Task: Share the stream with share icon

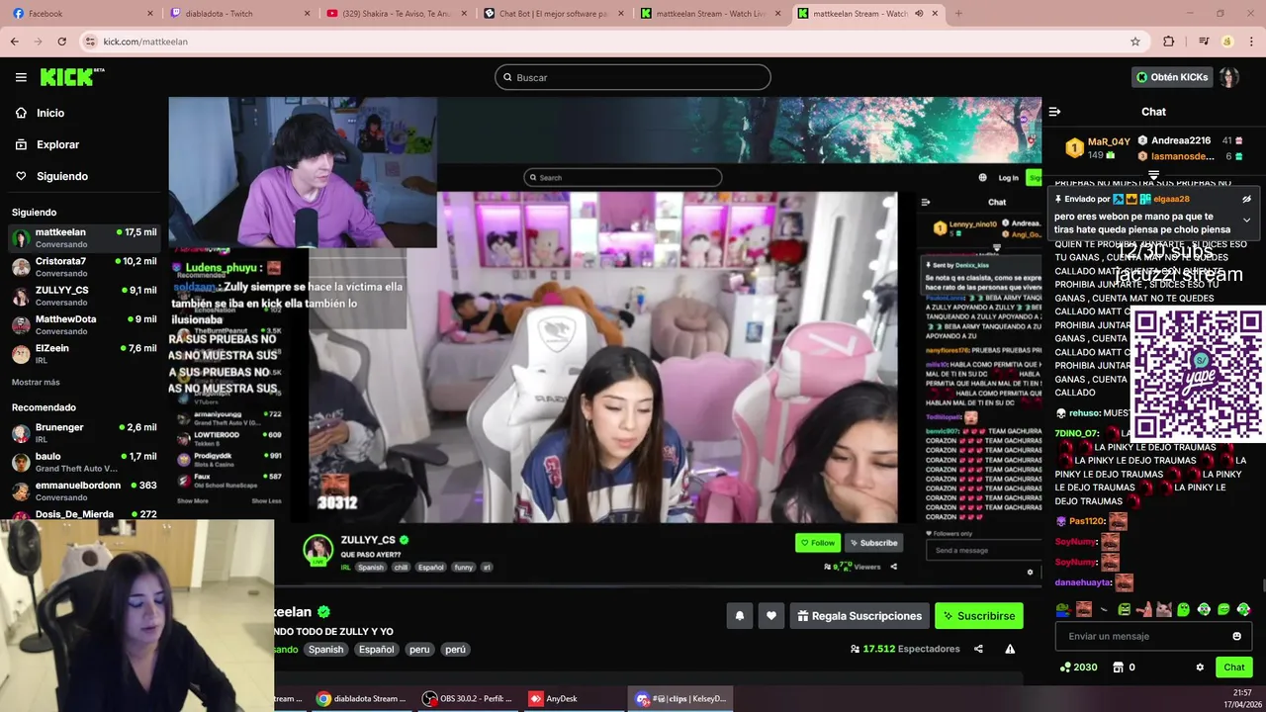Action: [x=978, y=649]
